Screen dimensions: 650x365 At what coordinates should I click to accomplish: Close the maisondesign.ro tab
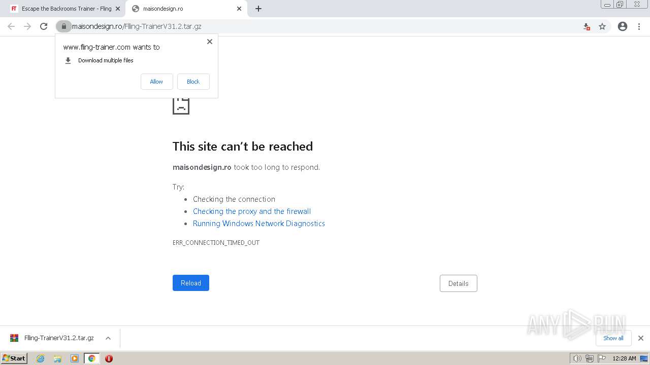tap(239, 9)
